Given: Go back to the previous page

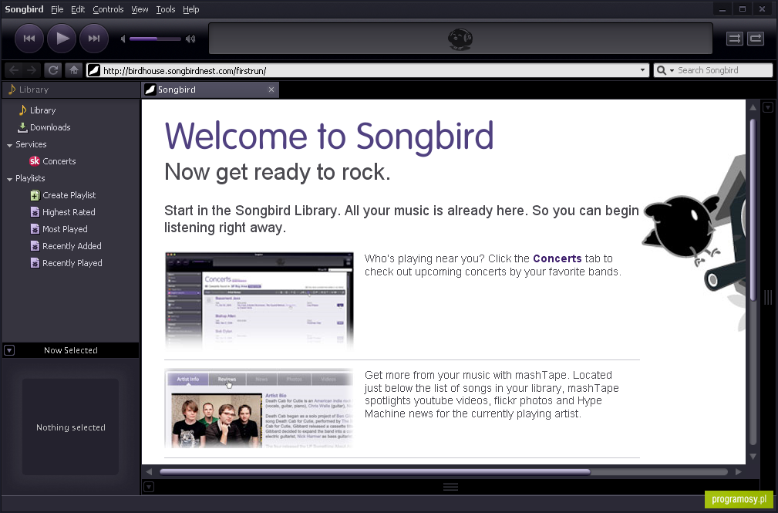Looking at the screenshot, I should [15, 70].
